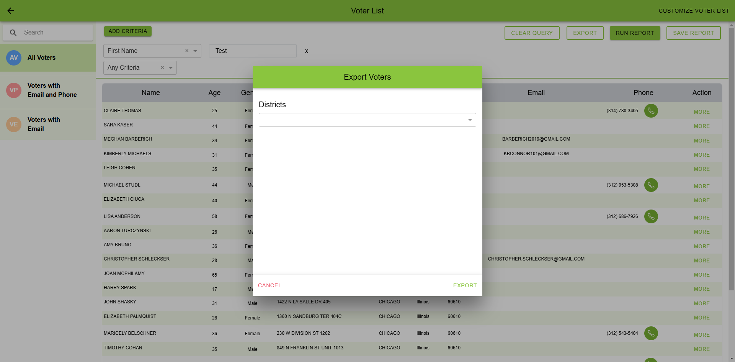The height and width of the screenshot is (362, 735).
Task: Remove the Test criteria row
Action: [307, 51]
